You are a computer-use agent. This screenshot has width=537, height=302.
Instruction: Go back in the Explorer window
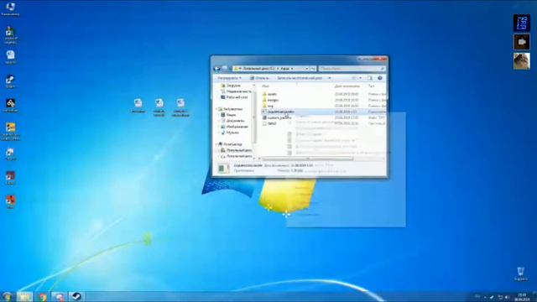[216, 69]
